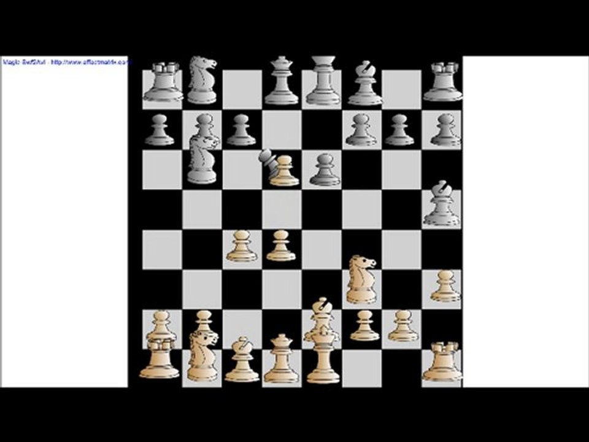The height and width of the screenshot is (442, 589).
Task: Select the white rook on a1
Action: (x=160, y=358)
